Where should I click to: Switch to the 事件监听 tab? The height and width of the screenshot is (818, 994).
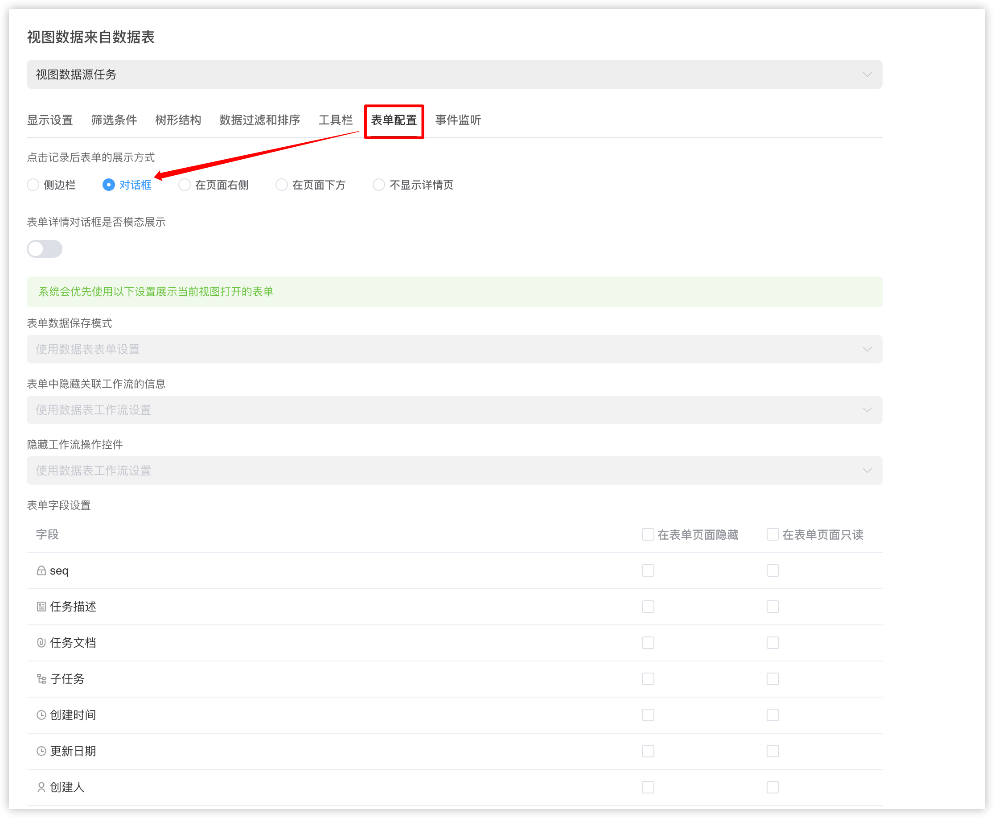pos(457,120)
